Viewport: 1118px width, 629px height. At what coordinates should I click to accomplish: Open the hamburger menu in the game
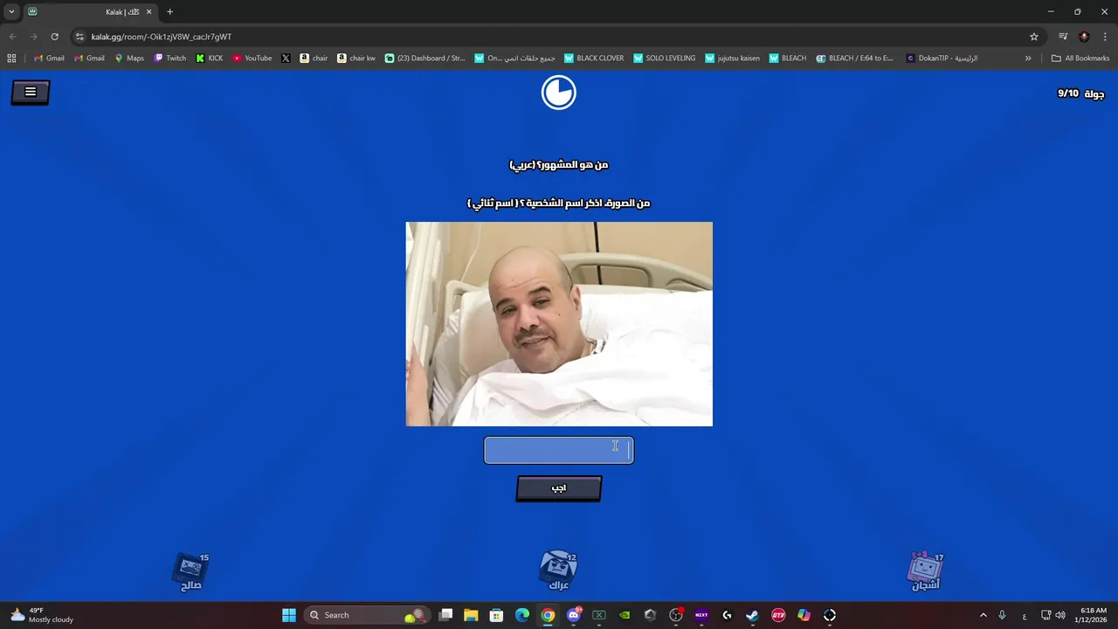(x=31, y=92)
